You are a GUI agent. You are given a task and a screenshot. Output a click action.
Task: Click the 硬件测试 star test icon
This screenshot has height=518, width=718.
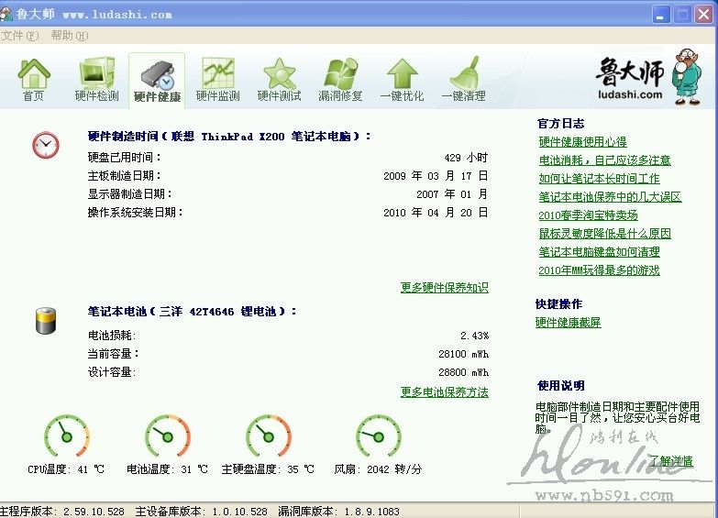pyautogui.click(x=279, y=79)
